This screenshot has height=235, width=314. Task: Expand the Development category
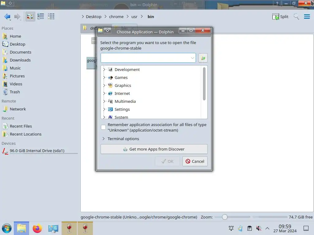click(104, 69)
